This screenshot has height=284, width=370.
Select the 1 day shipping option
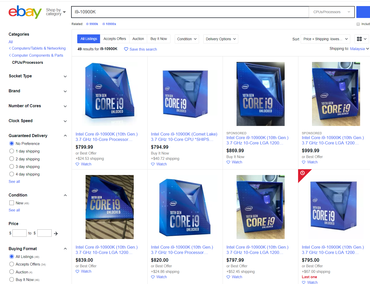[x=12, y=151]
